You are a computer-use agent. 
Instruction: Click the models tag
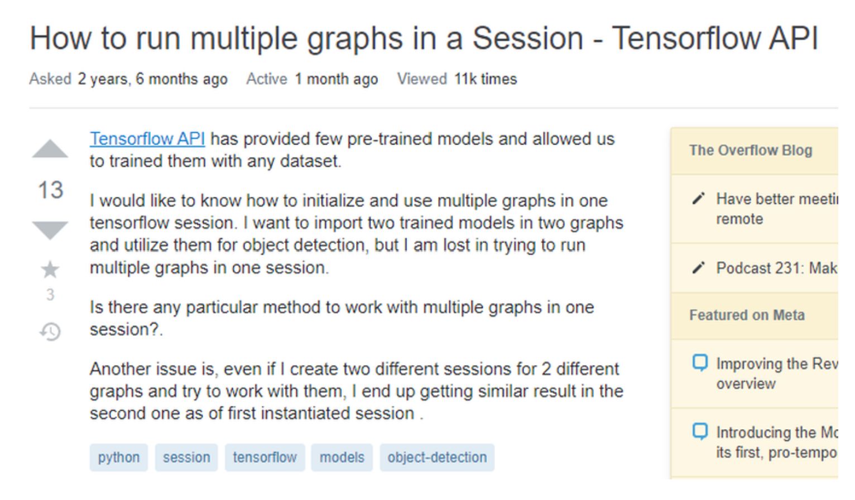coord(342,458)
